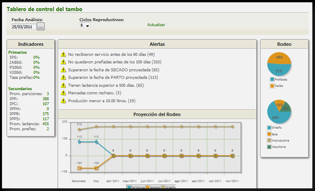The width and height of the screenshot is (315, 191).
Task: Click warning icon next to PARTO proyectada alert
Action: coord(63,78)
